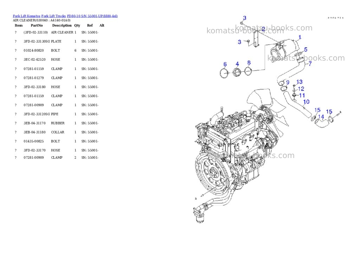
Task: Click the air cleaner canister drawing
Action: [284, 50]
